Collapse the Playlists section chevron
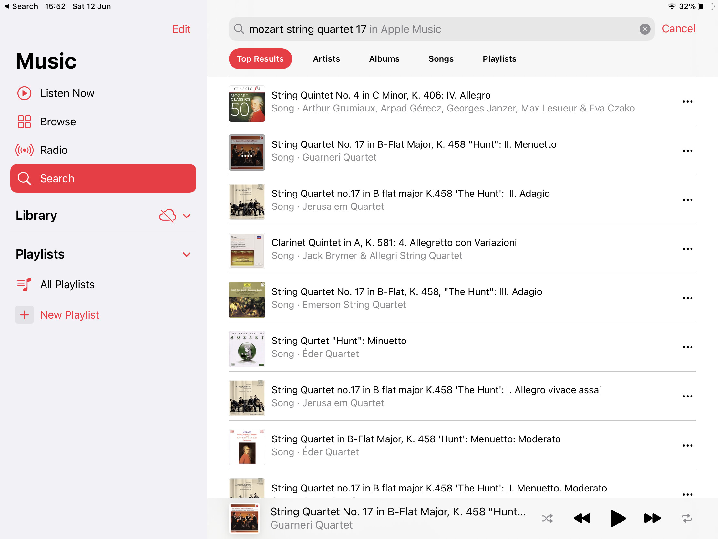The width and height of the screenshot is (718, 539). coord(187,254)
